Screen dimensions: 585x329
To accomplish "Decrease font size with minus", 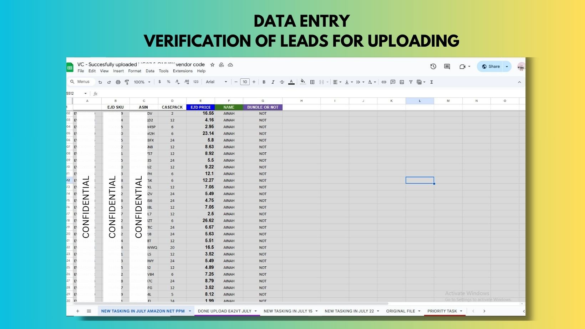I will [x=236, y=82].
